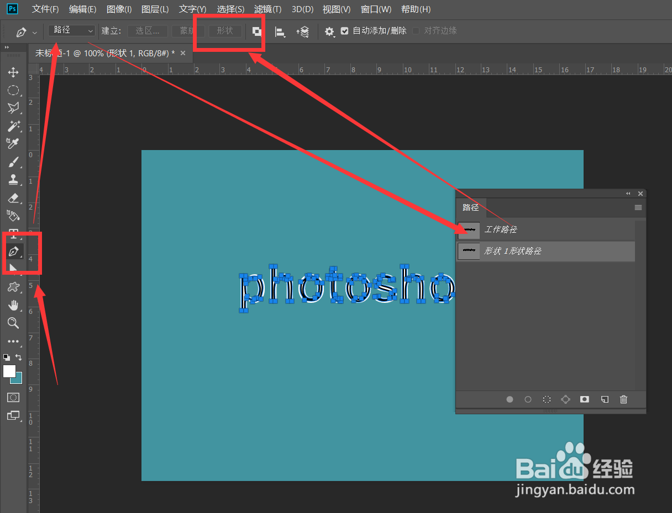The width and height of the screenshot is (672, 513).
Task: Create a new path
Action: point(605,399)
